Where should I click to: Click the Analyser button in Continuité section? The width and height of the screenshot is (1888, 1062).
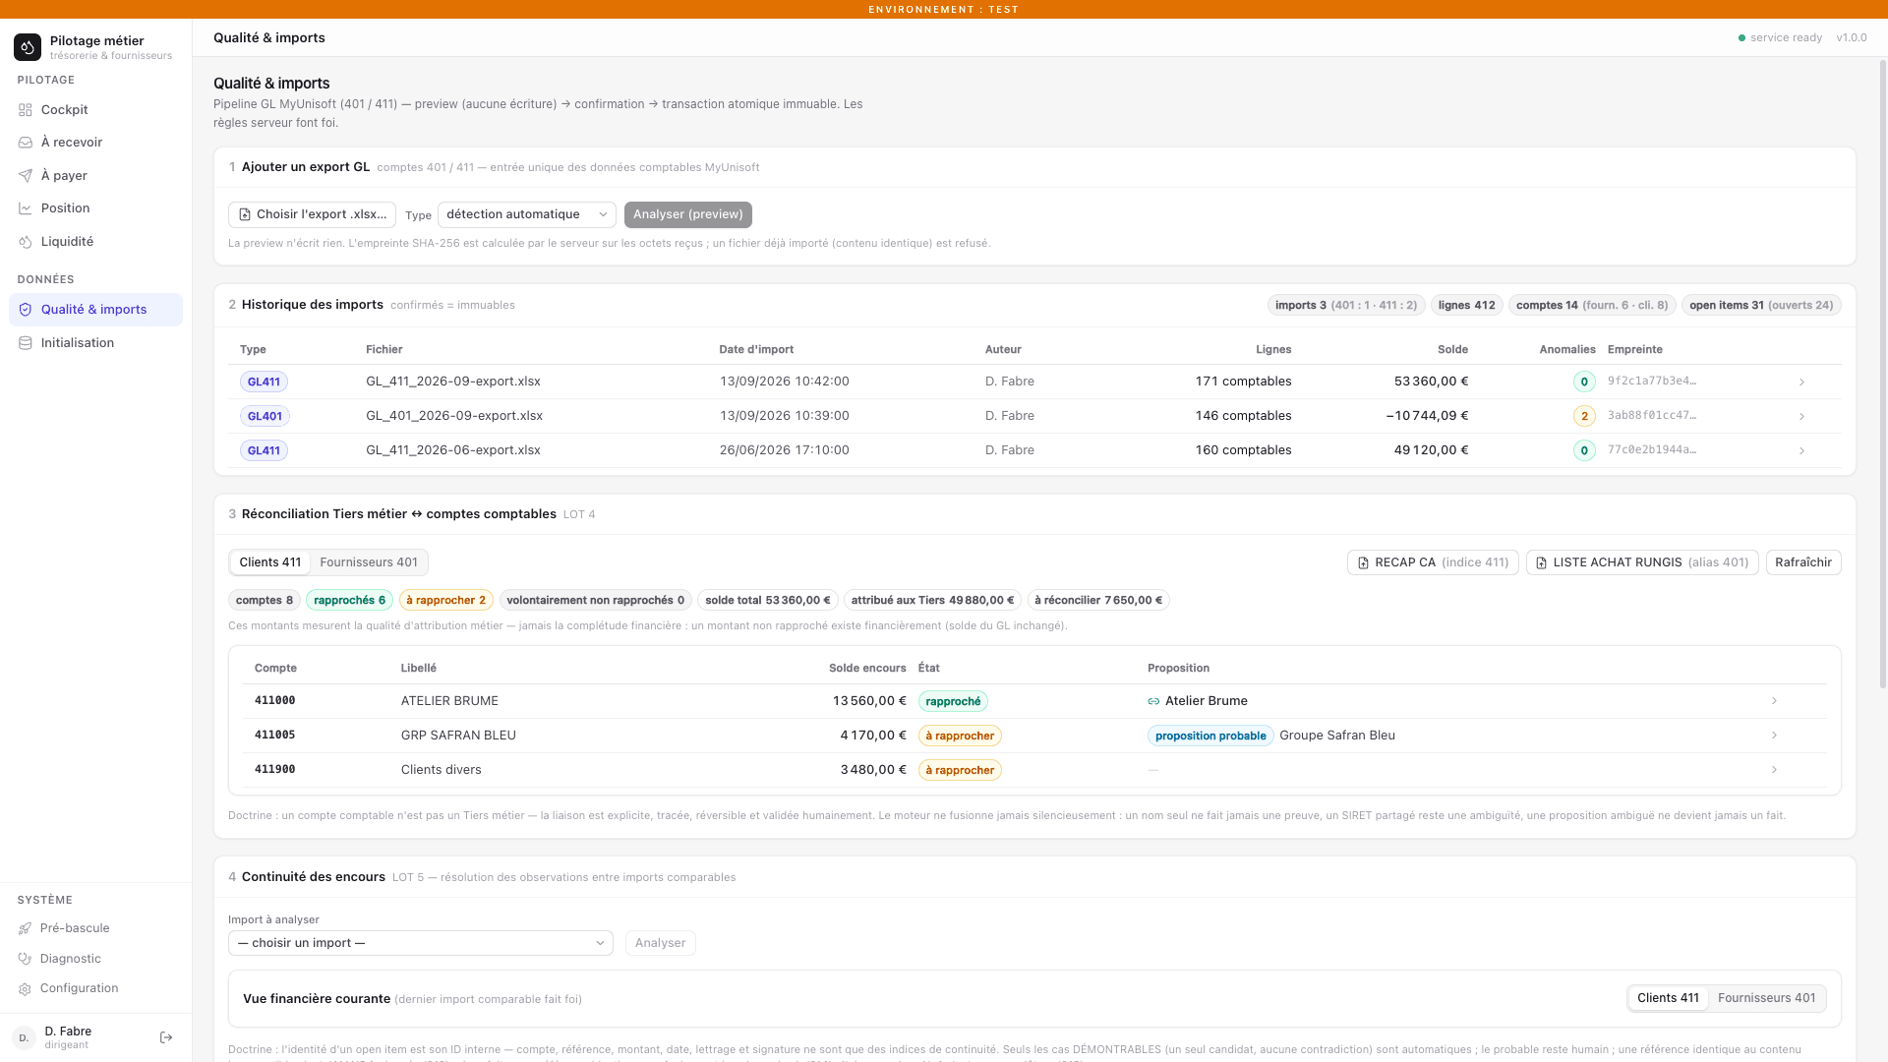pos(661,943)
